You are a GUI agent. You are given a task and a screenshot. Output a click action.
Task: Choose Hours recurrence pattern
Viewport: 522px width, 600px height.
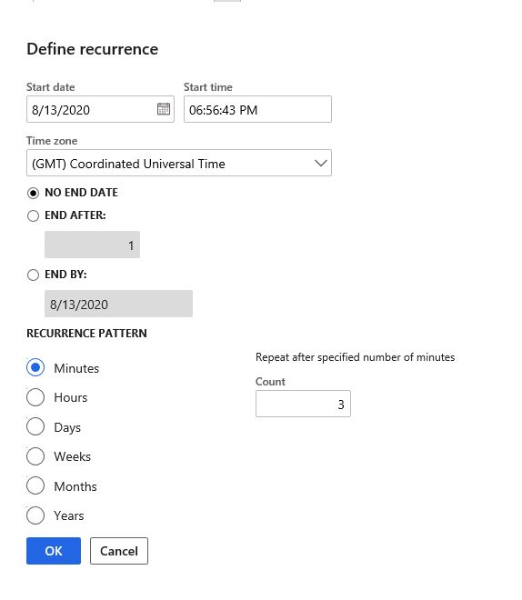35,397
